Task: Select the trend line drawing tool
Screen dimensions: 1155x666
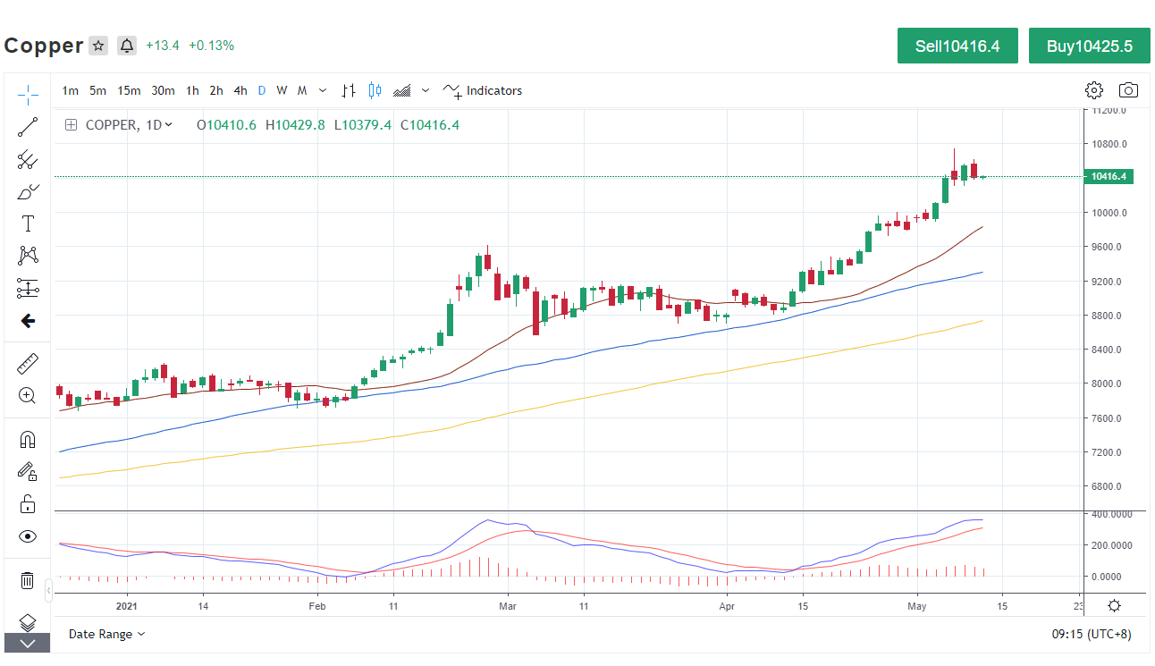Action: [28, 127]
